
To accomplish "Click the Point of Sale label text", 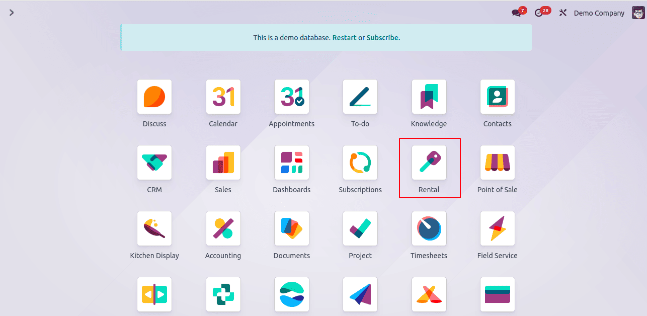I will (x=498, y=190).
